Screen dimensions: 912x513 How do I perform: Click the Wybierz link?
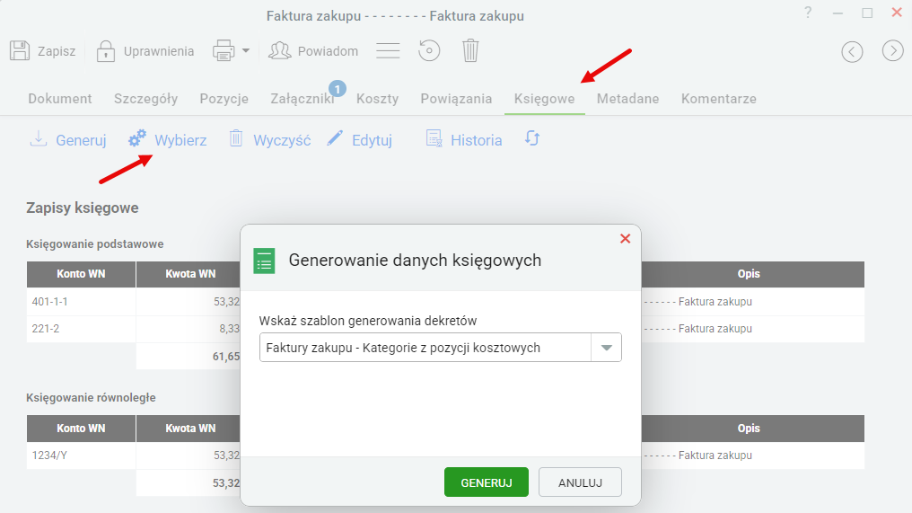tap(180, 140)
